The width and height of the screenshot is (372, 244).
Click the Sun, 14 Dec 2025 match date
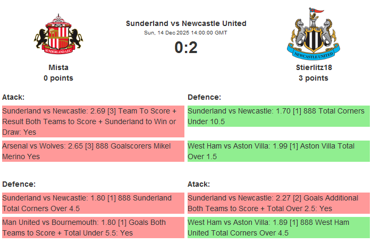(186, 32)
